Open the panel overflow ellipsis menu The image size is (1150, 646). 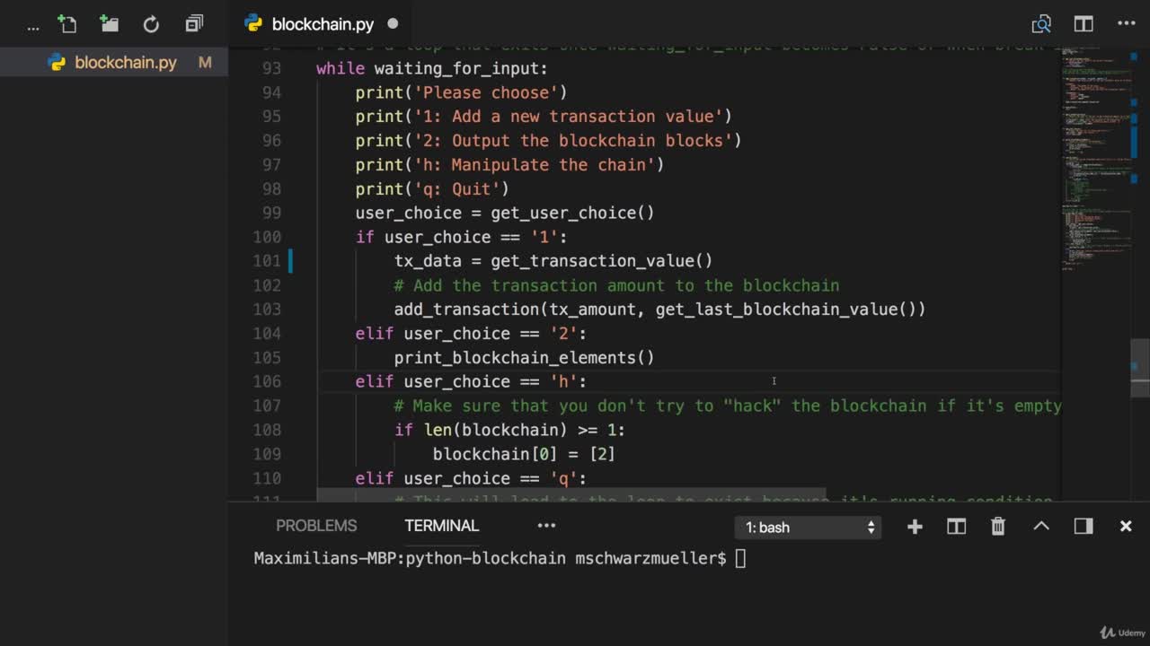coord(546,526)
